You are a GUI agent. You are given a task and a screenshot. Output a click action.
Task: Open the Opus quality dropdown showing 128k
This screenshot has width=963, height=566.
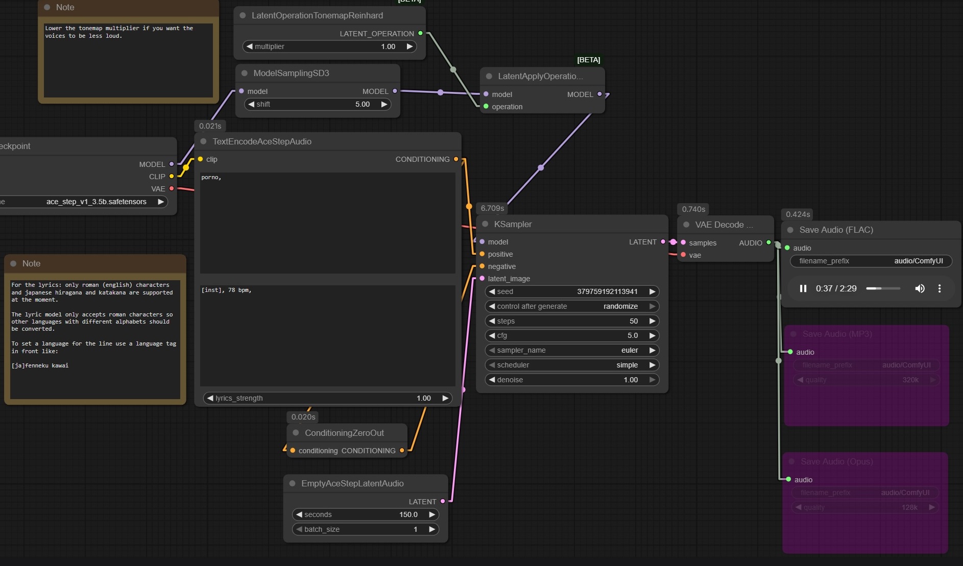coord(865,507)
